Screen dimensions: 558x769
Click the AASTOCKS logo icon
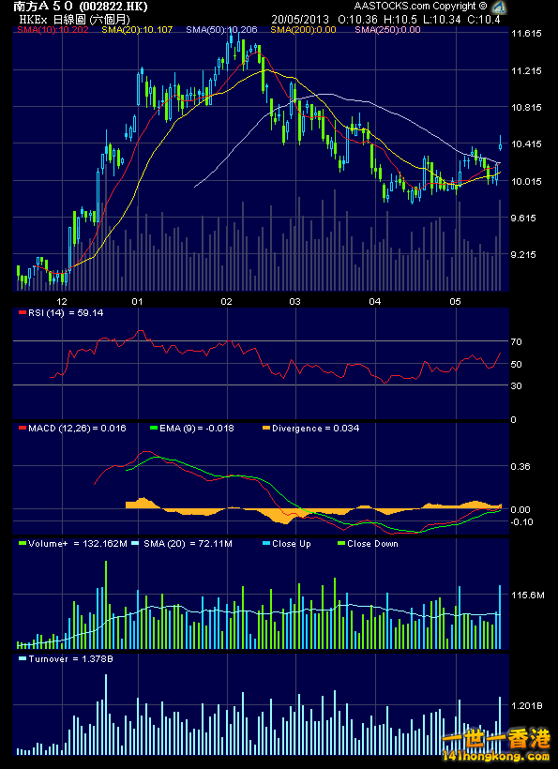(x=499, y=7)
